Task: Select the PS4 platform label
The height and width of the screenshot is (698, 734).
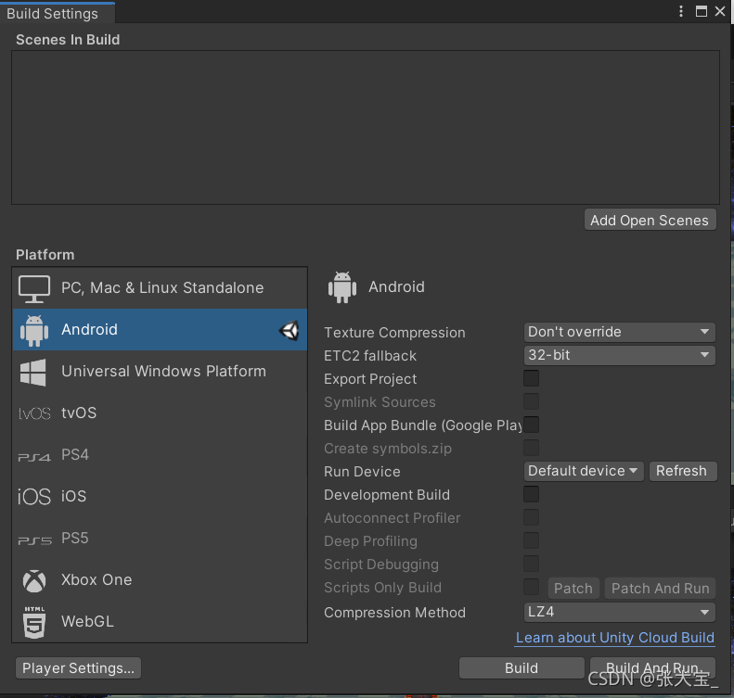Action: coord(75,454)
